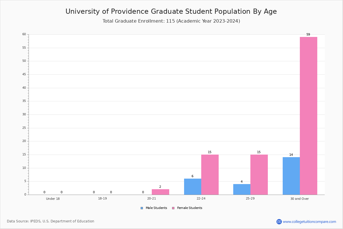This screenshot has width=343, height=229.
Task: Click the female 22-24 bar
Action: click(210, 175)
